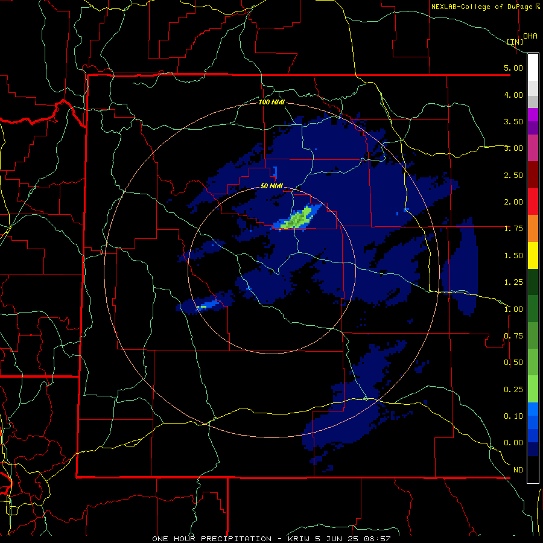Click the 0.50 legend value
543x543 pixels.
coord(513,363)
